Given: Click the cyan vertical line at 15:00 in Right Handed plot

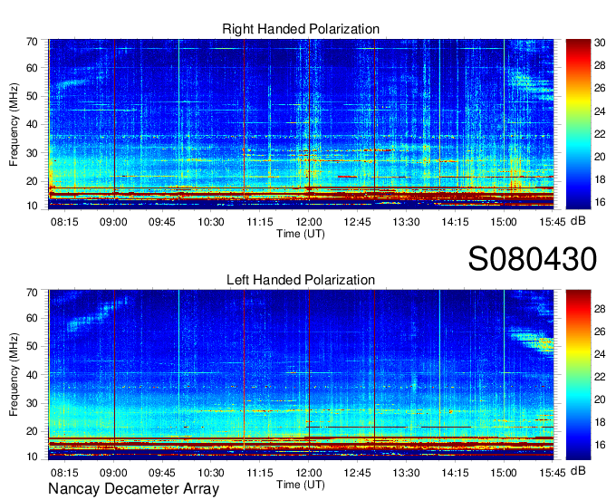Looking at the screenshot, I should [x=504, y=118].
